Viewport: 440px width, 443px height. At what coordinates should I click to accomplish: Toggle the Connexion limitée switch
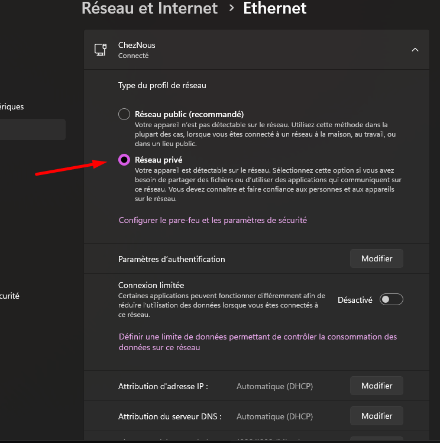tap(391, 299)
